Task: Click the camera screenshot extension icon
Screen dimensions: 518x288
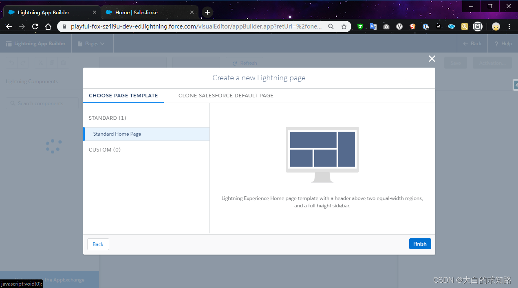Action: click(386, 26)
